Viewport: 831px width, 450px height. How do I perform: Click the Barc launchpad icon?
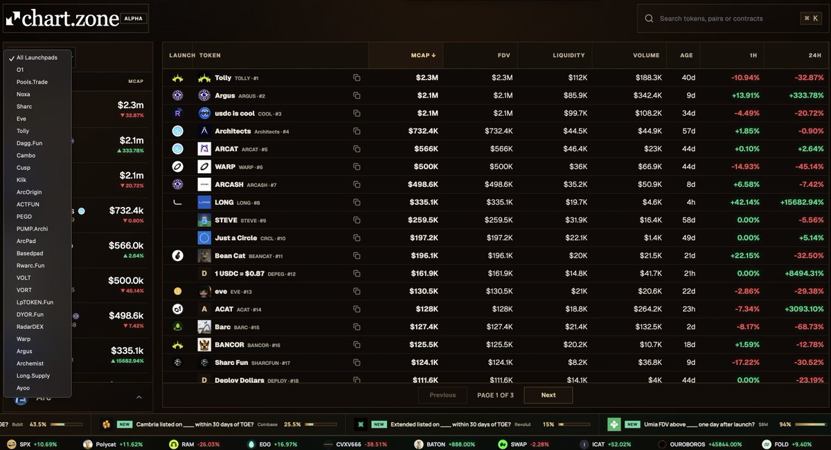click(x=177, y=327)
